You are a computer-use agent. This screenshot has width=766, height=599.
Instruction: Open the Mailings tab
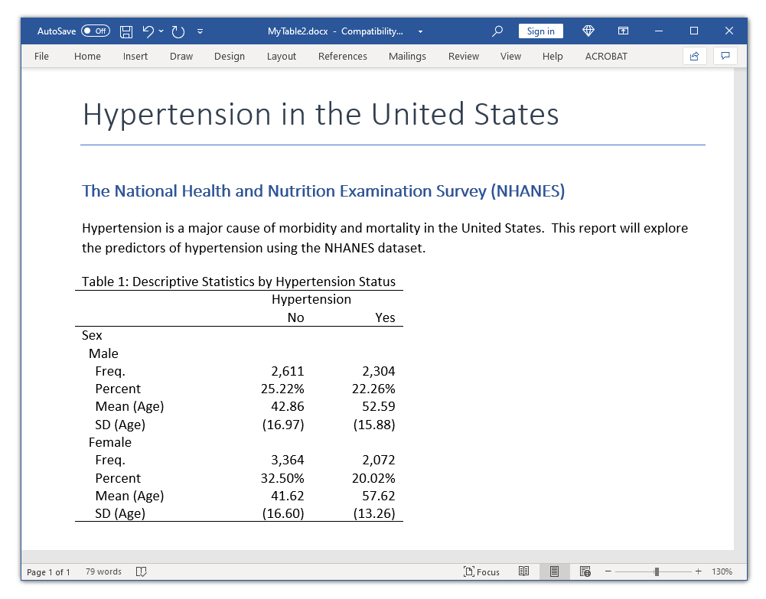tap(407, 56)
